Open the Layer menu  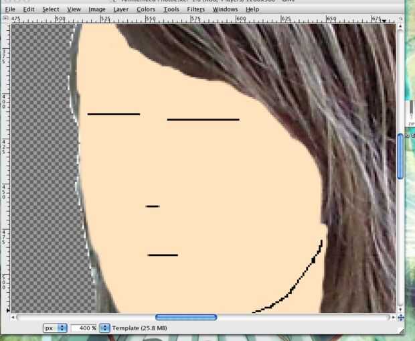coord(121,9)
